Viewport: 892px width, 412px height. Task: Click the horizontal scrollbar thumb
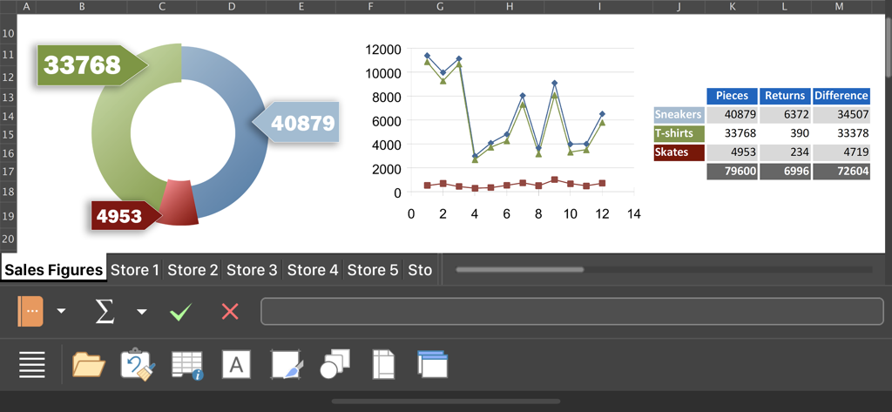tap(519, 269)
